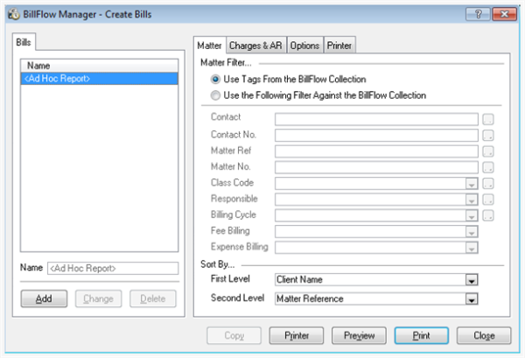Expand the Expense Billing dropdown

472,248
